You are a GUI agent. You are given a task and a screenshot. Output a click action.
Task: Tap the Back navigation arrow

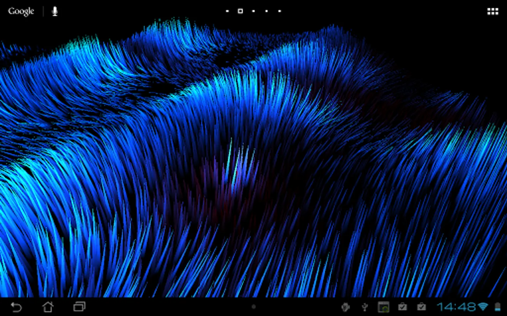pos(16,307)
